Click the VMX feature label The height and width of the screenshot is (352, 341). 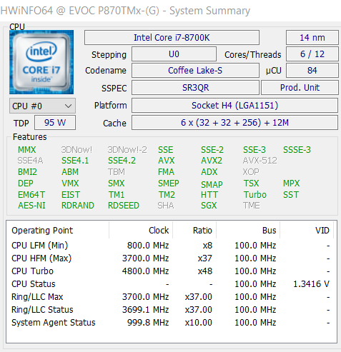point(70,183)
